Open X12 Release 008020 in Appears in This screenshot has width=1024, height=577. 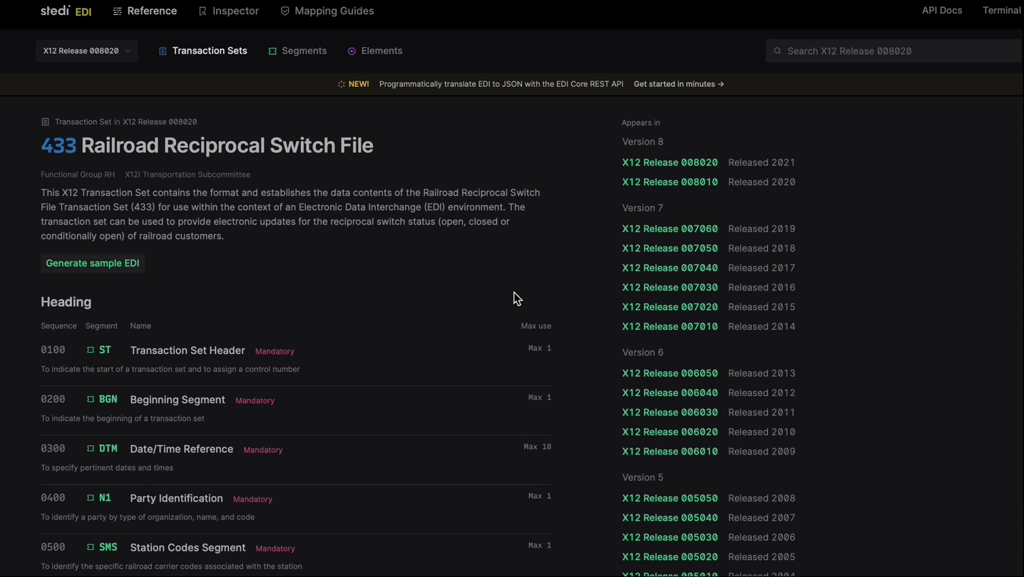(670, 162)
